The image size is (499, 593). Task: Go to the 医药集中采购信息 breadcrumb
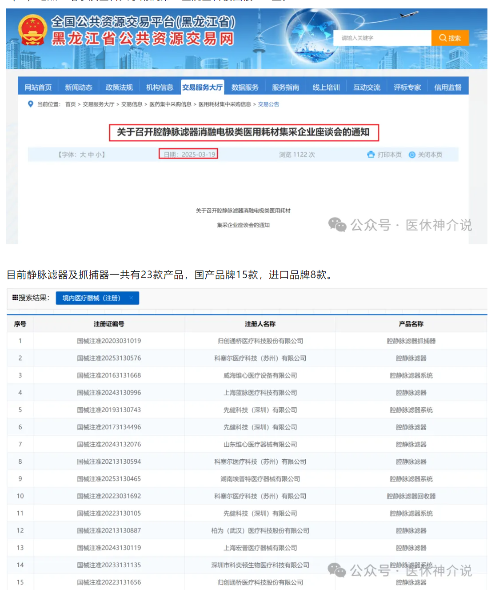point(171,104)
